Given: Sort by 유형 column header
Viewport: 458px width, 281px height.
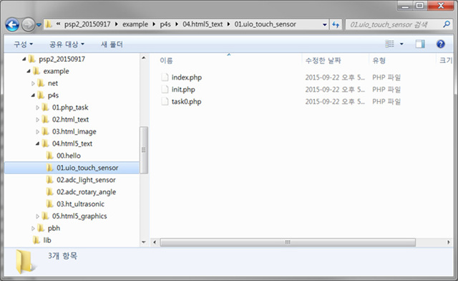Looking at the screenshot, I should pos(379,61).
